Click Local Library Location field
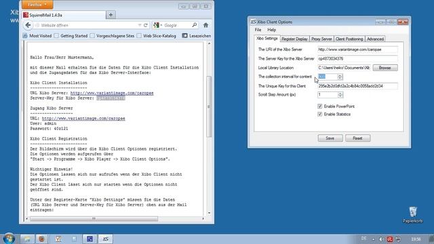The height and width of the screenshot is (244, 434). point(344,68)
